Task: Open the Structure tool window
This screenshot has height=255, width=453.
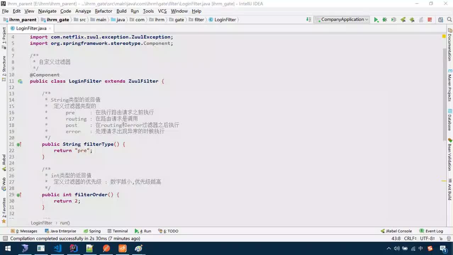Action: click(4, 69)
